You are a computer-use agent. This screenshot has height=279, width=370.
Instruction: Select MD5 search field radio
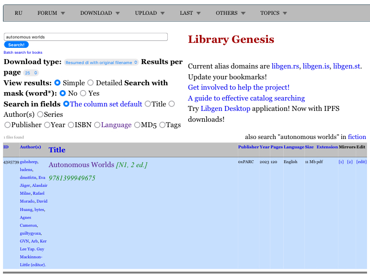coord(137,125)
